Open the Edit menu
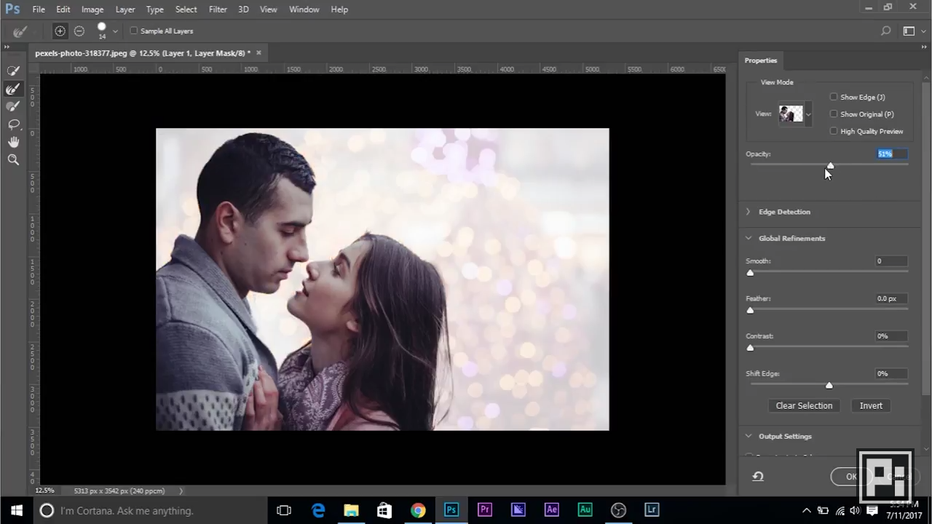932x524 pixels. coord(63,9)
